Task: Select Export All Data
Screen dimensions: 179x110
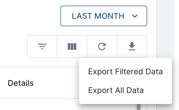Action: 116,90
